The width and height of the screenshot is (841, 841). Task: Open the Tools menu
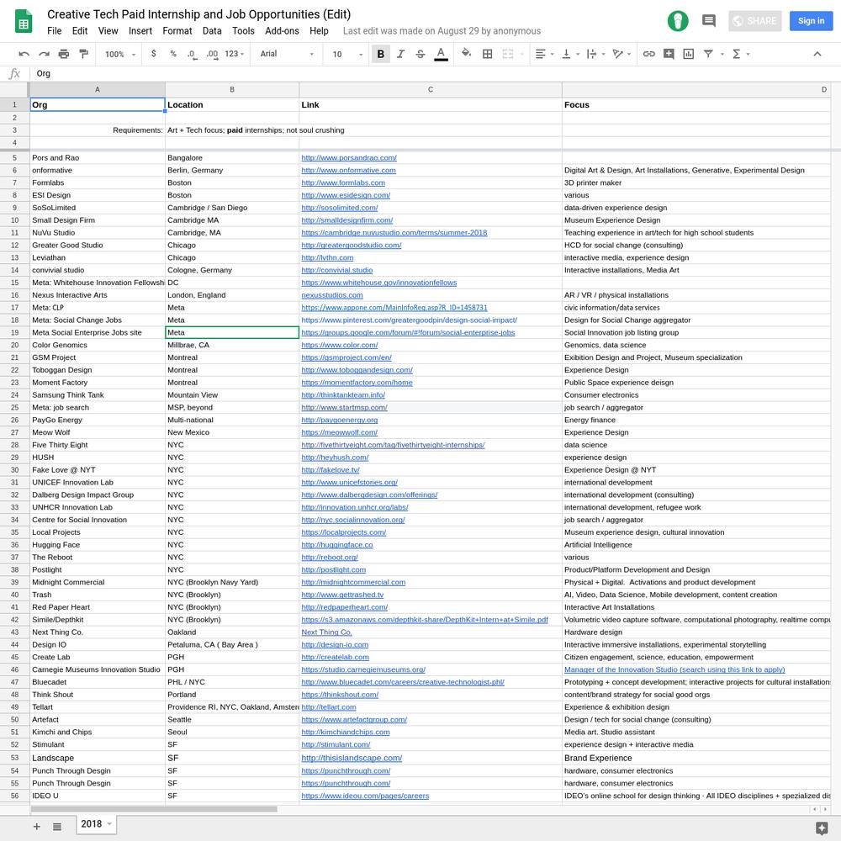click(244, 31)
